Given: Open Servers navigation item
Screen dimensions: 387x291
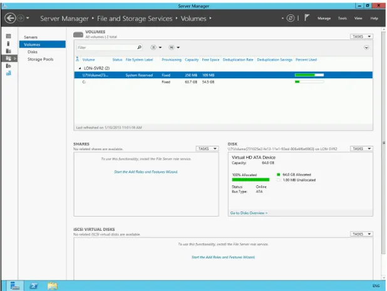Looking at the screenshot, I should click(x=31, y=38).
